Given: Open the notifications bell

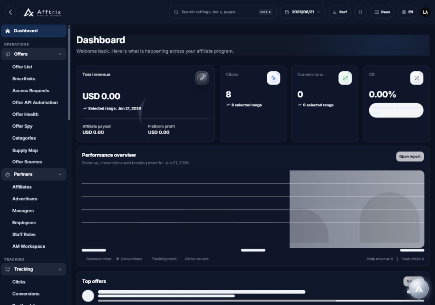Looking at the screenshot, I should pos(360,12).
